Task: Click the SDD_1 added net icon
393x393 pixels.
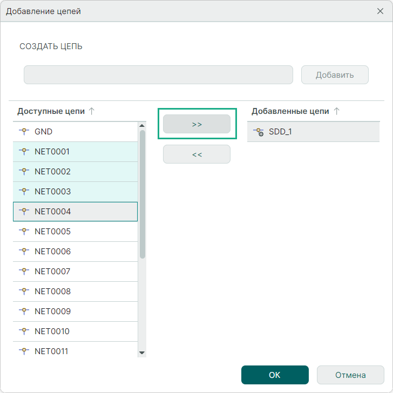Action: coord(258,131)
